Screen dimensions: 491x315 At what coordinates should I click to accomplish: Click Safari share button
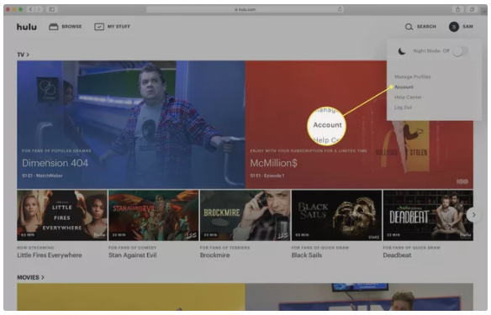click(x=458, y=9)
